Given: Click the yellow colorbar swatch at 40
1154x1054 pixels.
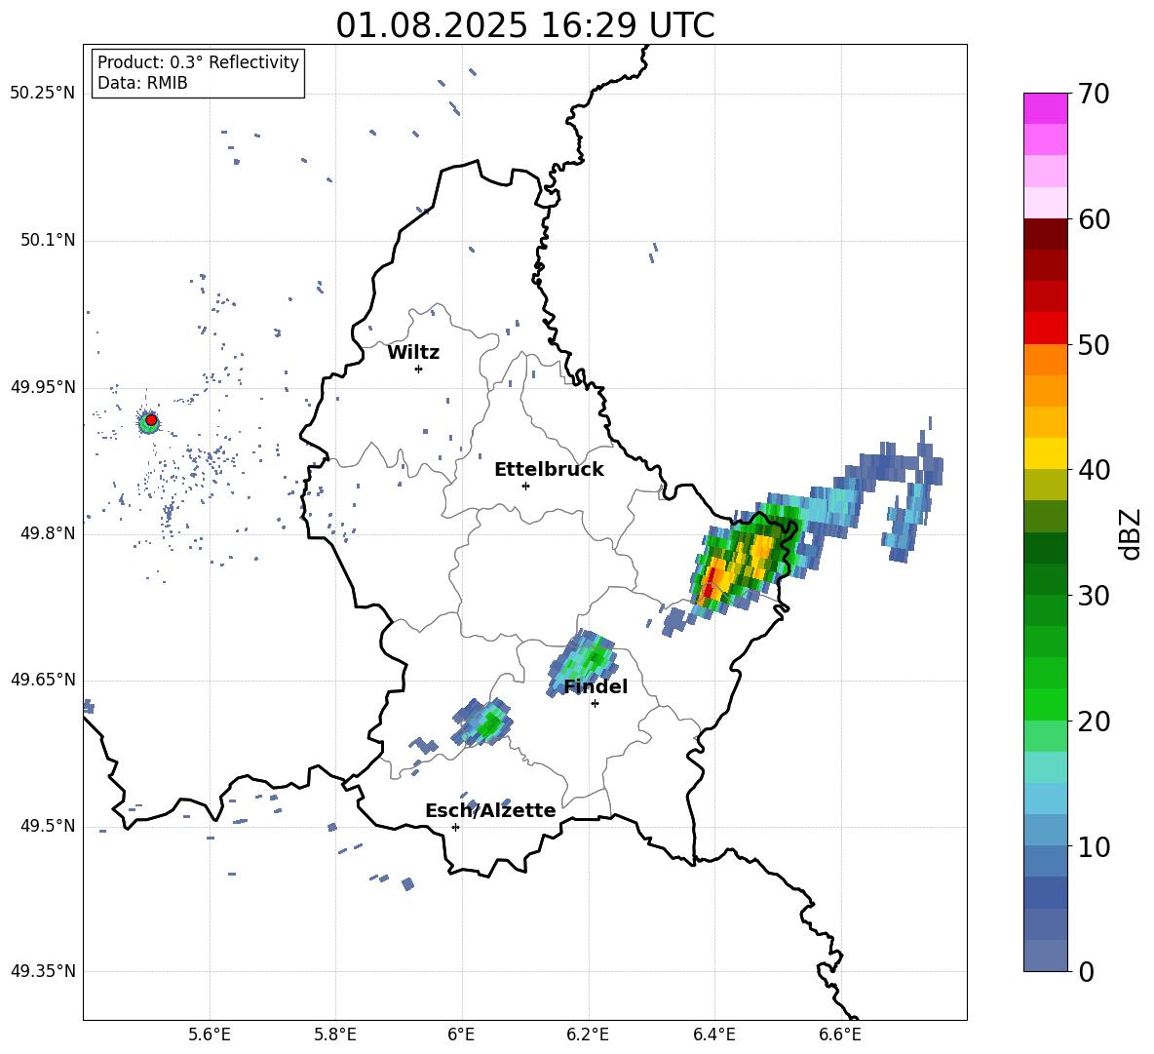Looking at the screenshot, I should pyautogui.click(x=1045, y=453).
